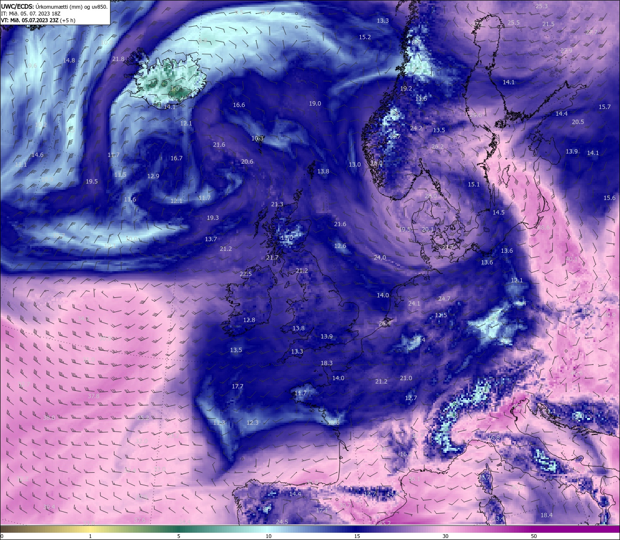Click the value '24.0' over the North Sea
The image size is (620, 540).
click(380, 258)
